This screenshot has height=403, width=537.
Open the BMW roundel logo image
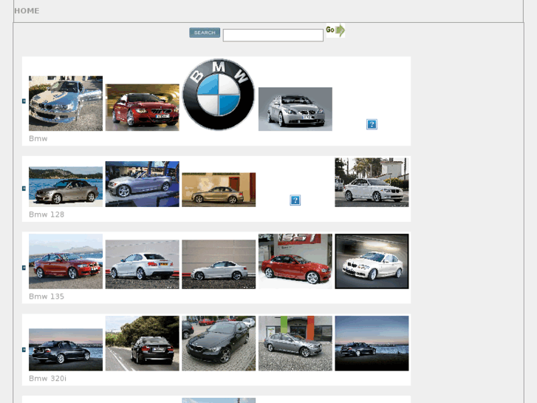pyautogui.click(x=219, y=95)
